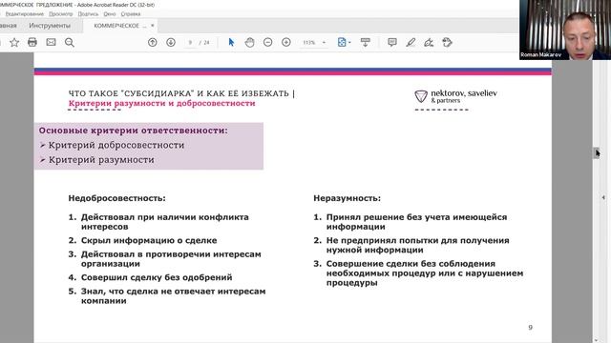611x343 pixels.
Task: Click the page number input field
Action: pyautogui.click(x=190, y=42)
